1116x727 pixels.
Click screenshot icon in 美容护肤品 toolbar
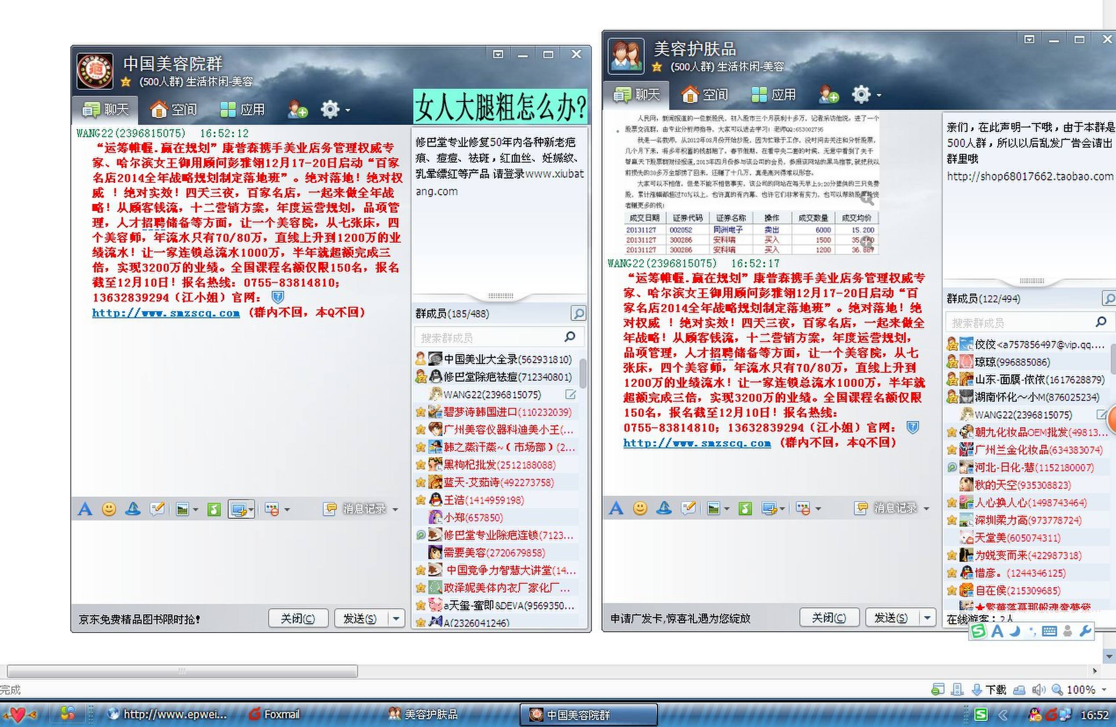769,508
